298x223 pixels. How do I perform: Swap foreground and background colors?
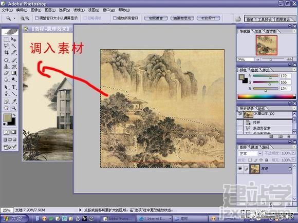click(14, 115)
